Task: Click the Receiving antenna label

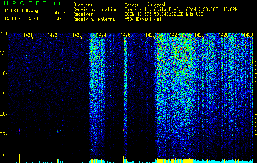Action: click(94, 19)
